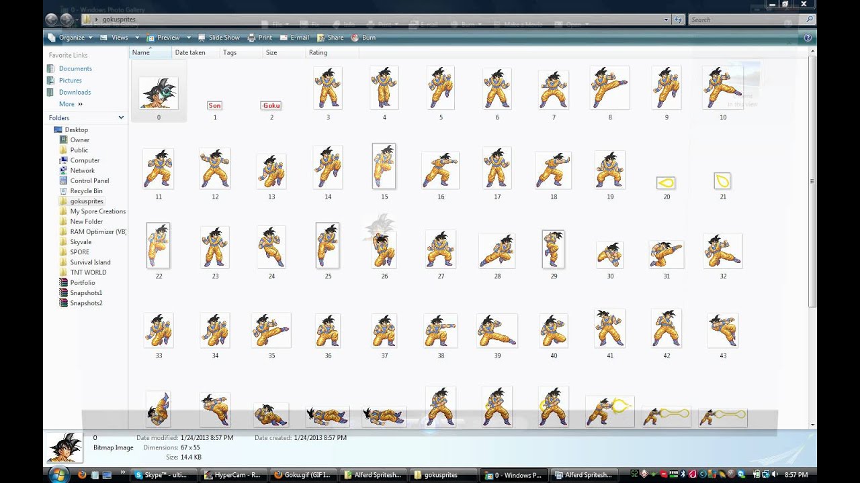The height and width of the screenshot is (483, 860).
Task: Click the Print toolbar button
Action: [260, 38]
